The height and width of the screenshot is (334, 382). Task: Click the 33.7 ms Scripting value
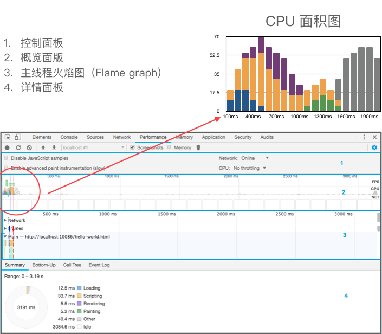tap(66, 296)
